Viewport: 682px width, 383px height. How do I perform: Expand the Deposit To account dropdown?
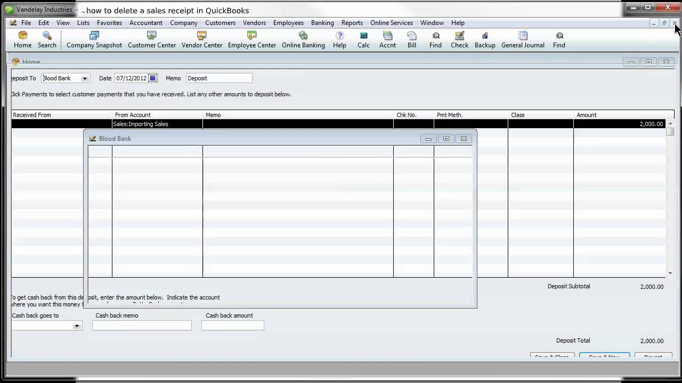point(84,78)
